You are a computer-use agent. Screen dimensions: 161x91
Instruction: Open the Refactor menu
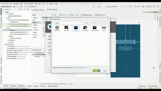pos(31,4)
